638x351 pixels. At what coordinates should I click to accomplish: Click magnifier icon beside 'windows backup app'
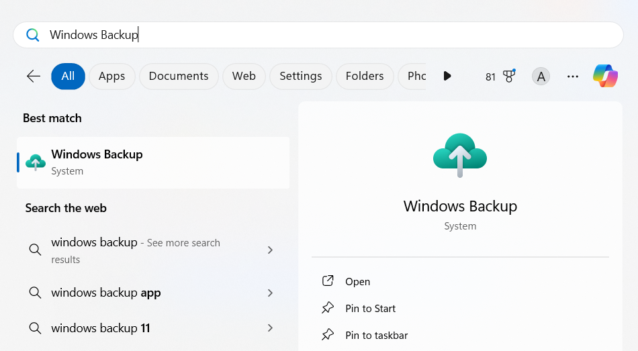click(36, 293)
